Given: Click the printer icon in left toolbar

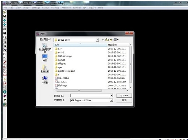Looking at the screenshot, I should tap(5, 29).
